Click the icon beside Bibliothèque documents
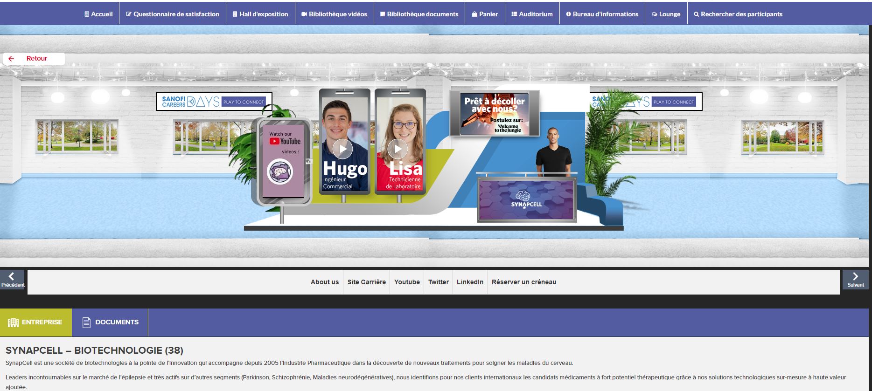 [x=383, y=14]
